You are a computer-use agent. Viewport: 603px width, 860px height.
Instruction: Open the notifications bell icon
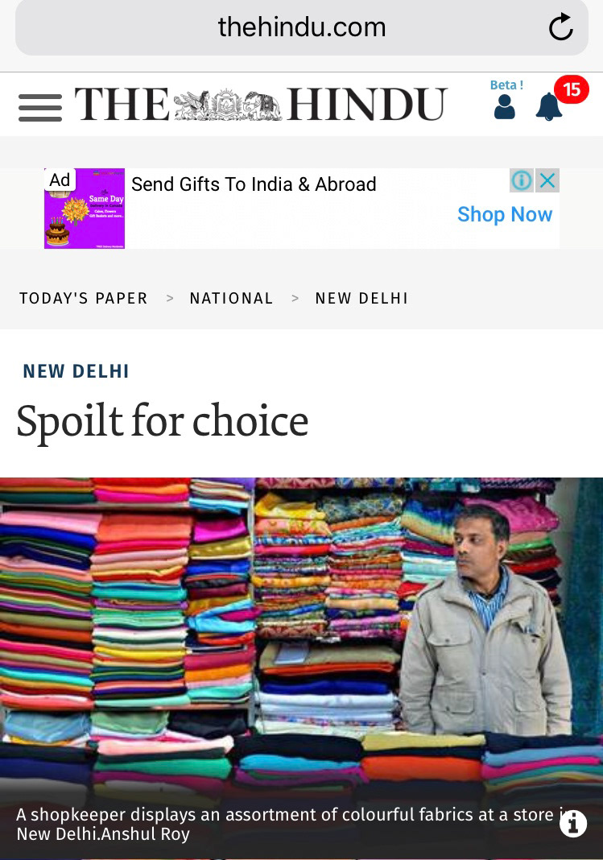click(x=549, y=107)
